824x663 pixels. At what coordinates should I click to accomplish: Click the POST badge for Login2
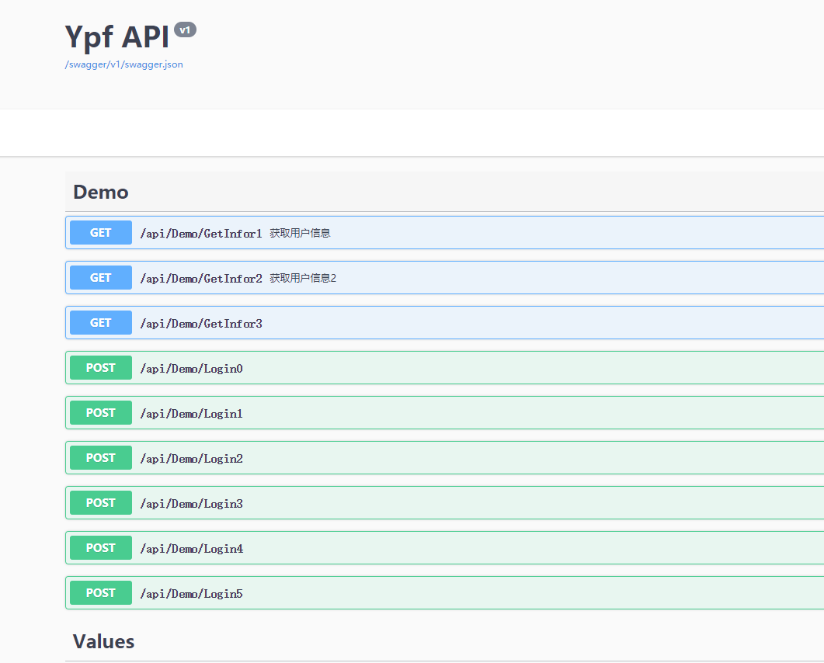point(101,458)
